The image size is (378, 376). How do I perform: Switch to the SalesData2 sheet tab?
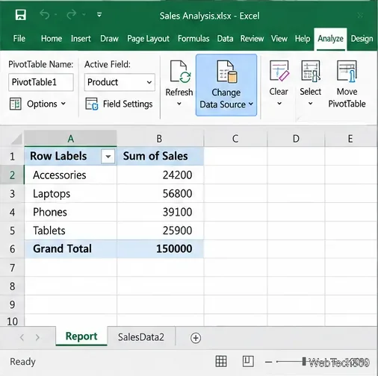[141, 337]
